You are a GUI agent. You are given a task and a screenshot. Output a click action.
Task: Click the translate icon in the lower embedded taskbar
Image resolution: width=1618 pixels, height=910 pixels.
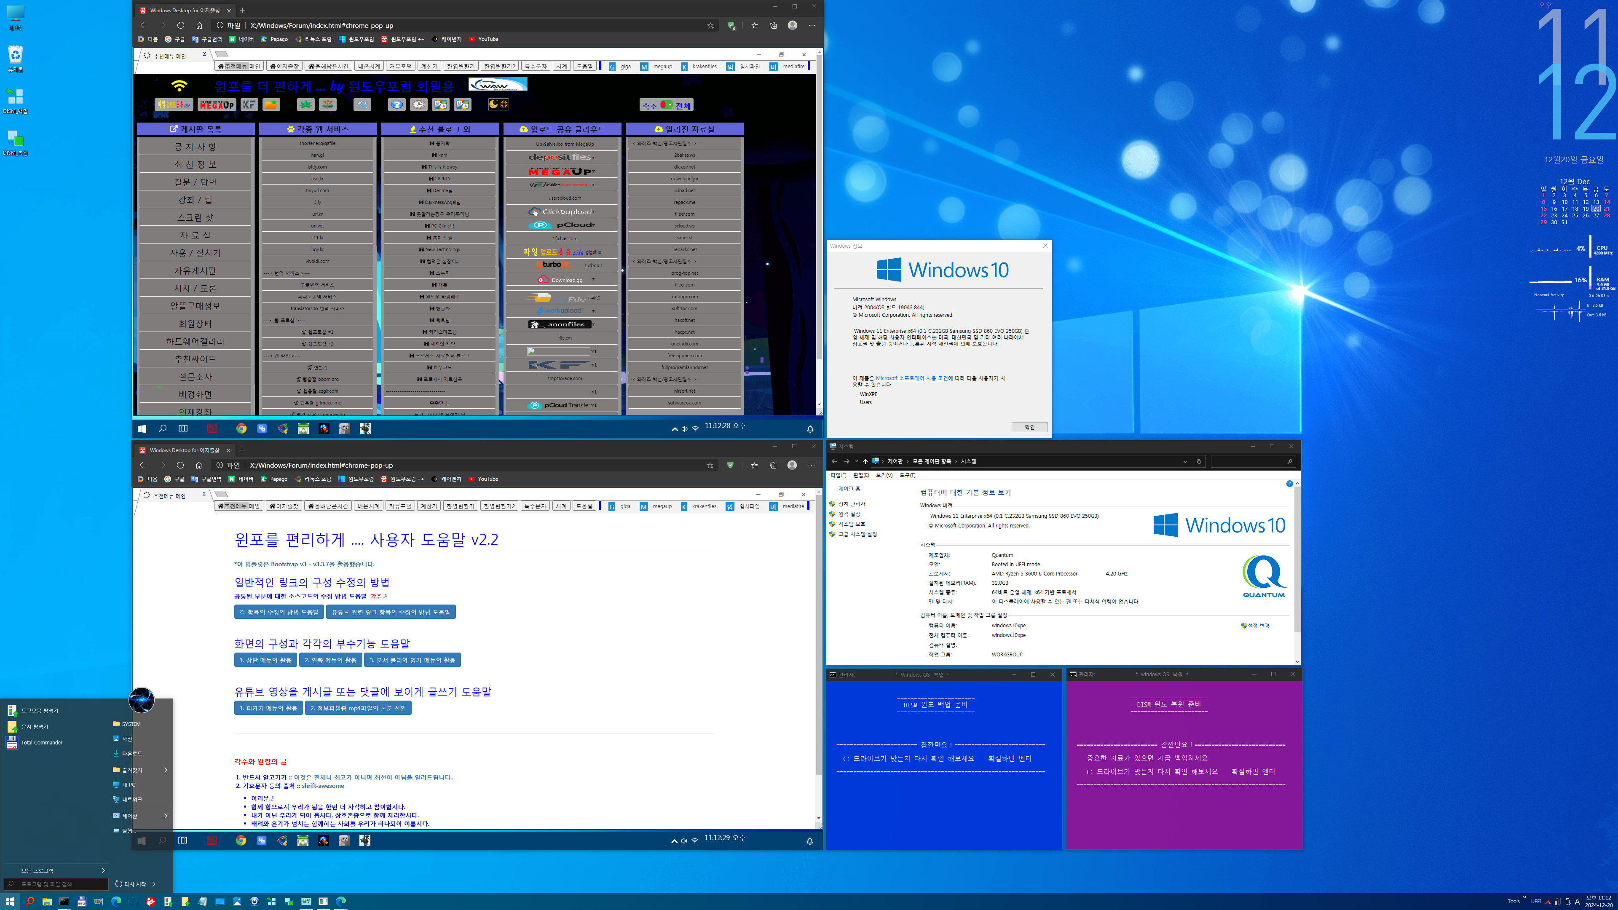[261, 840]
